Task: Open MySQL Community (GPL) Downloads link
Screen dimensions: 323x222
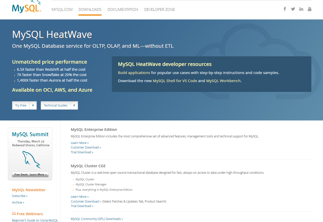Action: click(x=97, y=219)
